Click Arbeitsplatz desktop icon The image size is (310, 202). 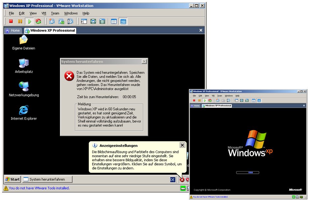(24, 66)
